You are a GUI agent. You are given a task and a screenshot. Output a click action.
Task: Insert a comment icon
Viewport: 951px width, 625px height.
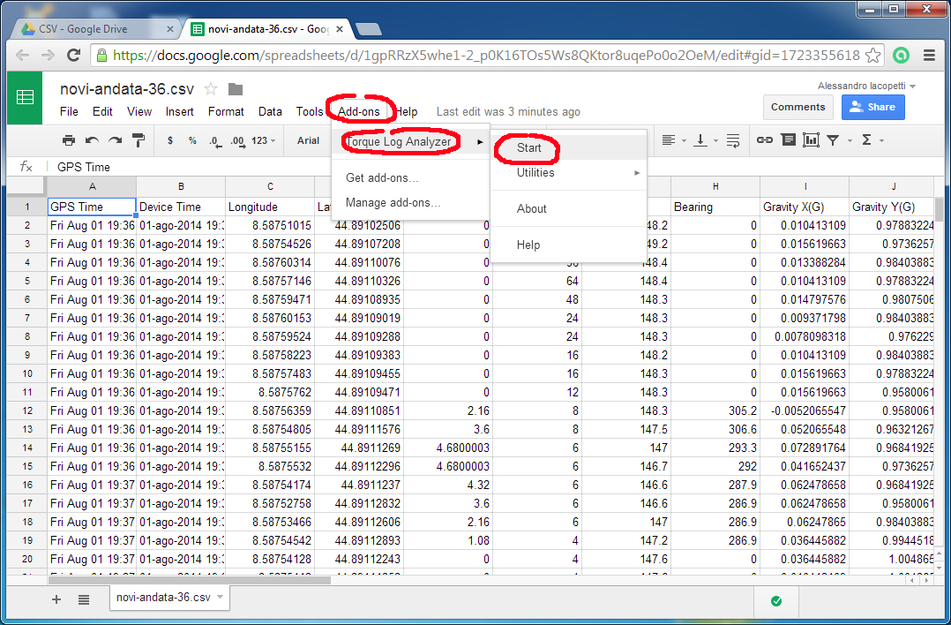789,140
